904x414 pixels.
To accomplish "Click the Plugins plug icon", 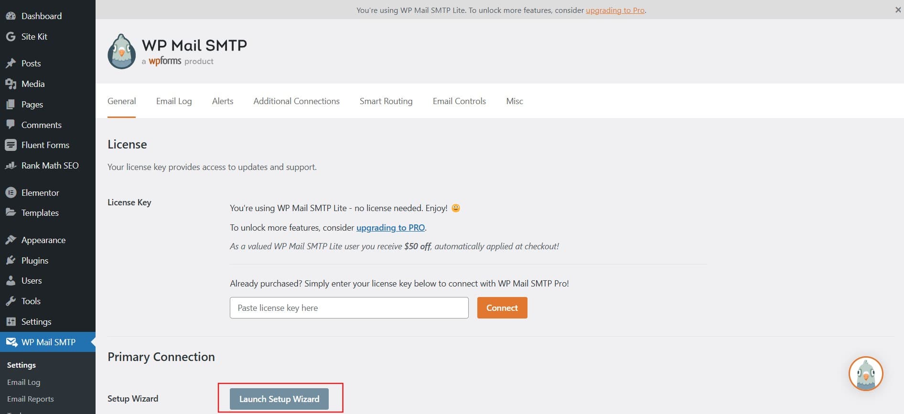I will 11,260.
